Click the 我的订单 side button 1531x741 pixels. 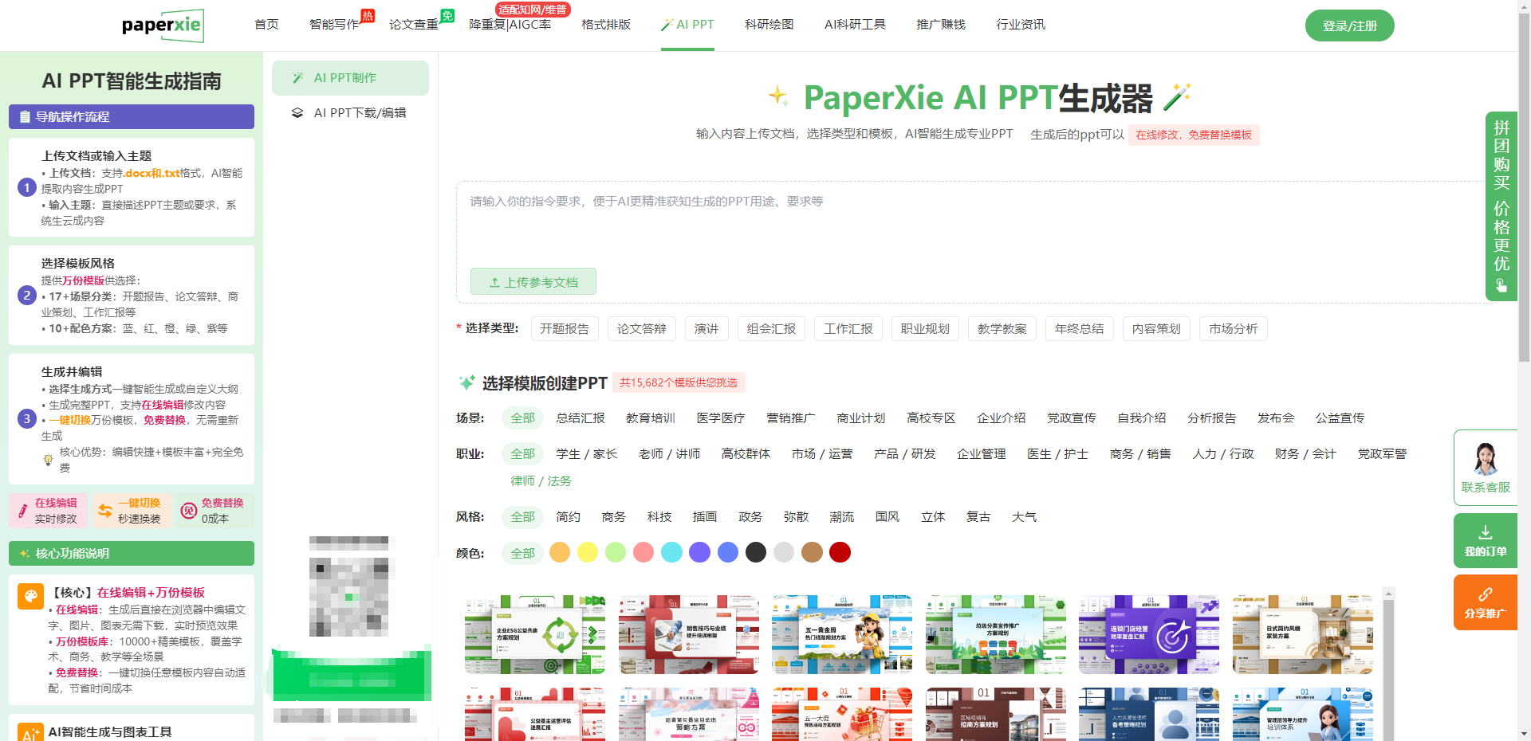1486,540
